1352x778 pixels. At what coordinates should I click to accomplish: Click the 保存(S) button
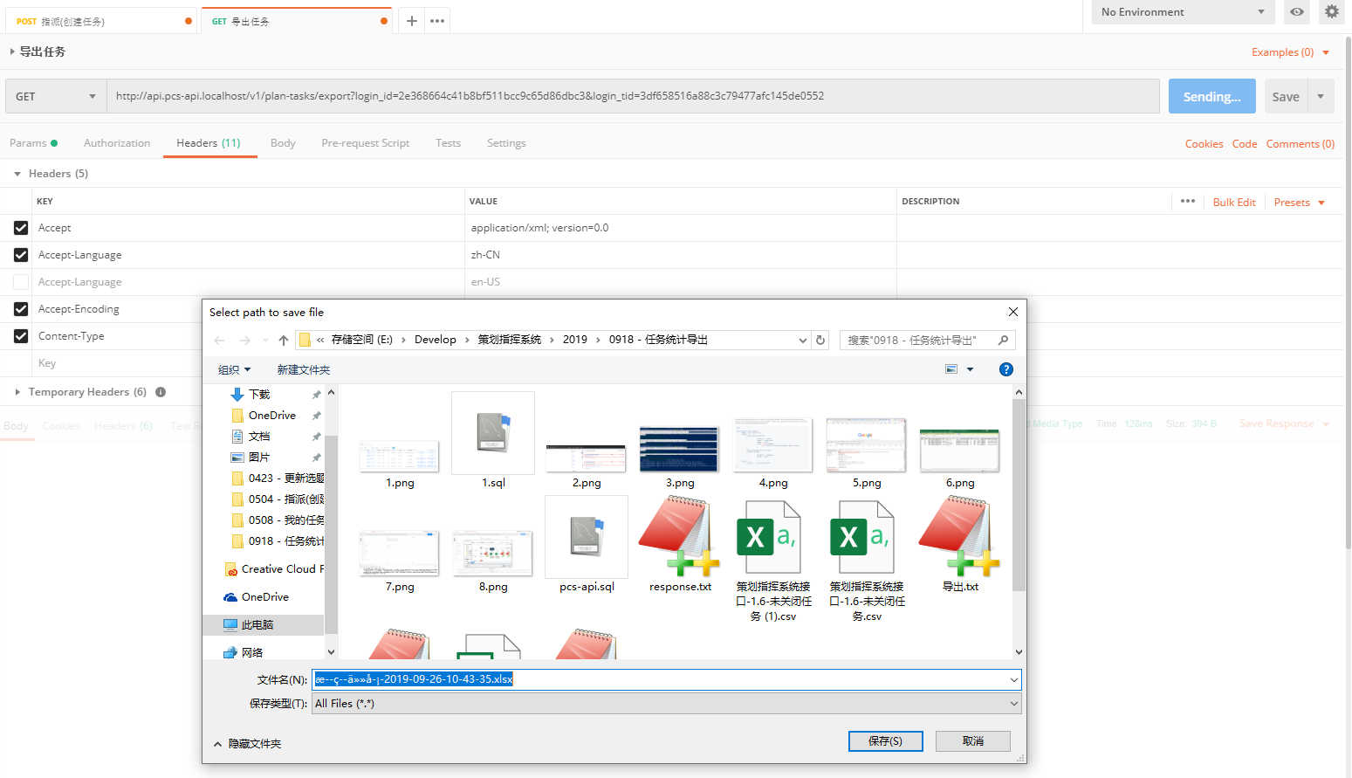885,741
